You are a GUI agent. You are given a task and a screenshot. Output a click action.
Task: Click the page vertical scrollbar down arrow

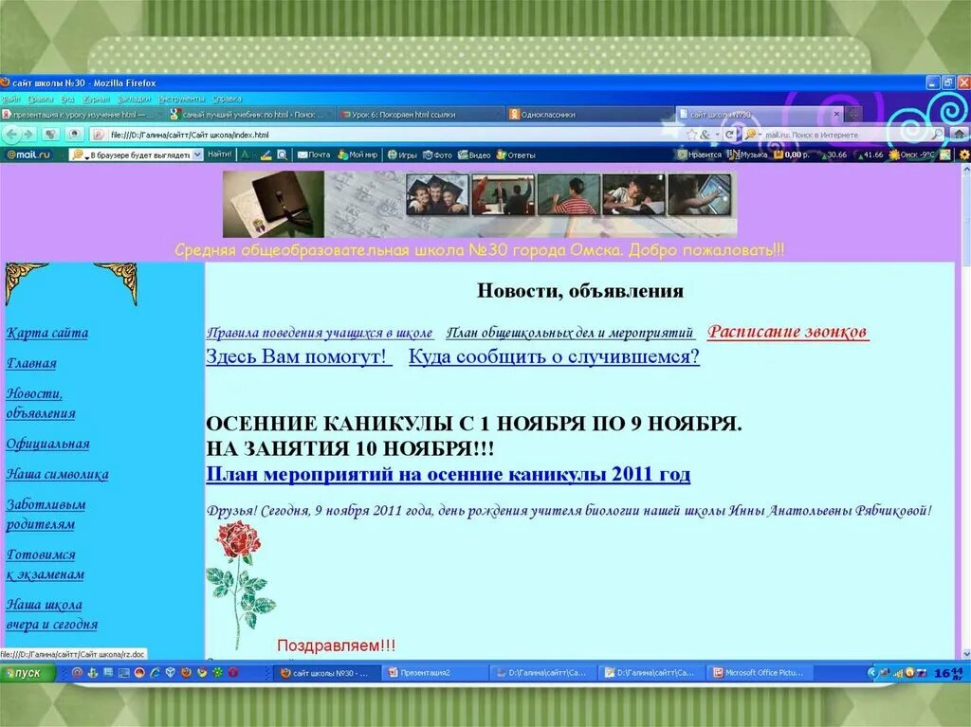(965, 653)
